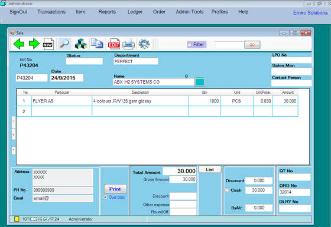Select the Unit cell showing PCS
Image resolution: width=331 pixels, height=227 pixels.
click(x=237, y=101)
